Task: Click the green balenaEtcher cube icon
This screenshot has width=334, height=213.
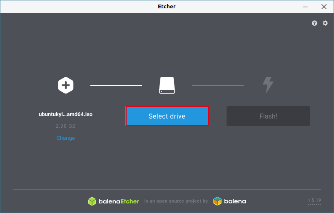Action: (92, 201)
